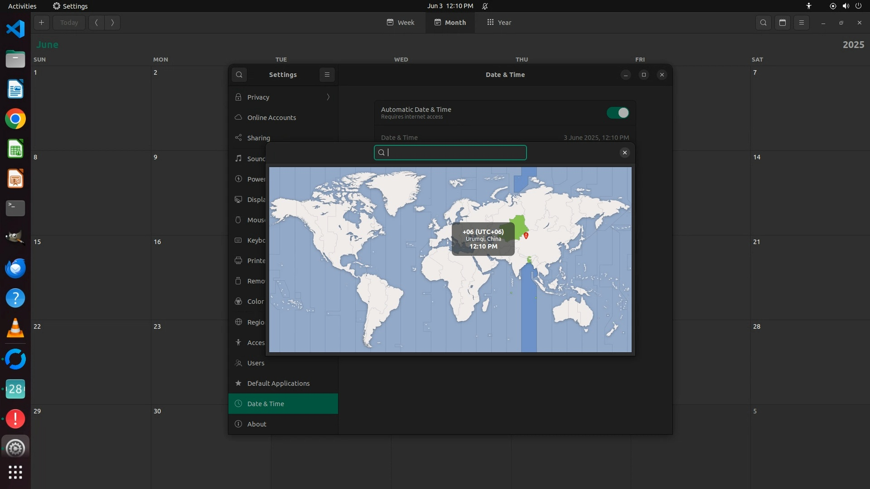Click the Today button in Calendar
Viewport: 870px width, 489px height.
(x=69, y=23)
